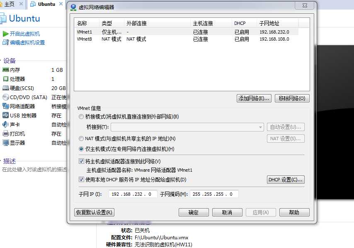Click the 取消 button
This screenshot has height=248, width=354.
pyautogui.click(x=227, y=212)
